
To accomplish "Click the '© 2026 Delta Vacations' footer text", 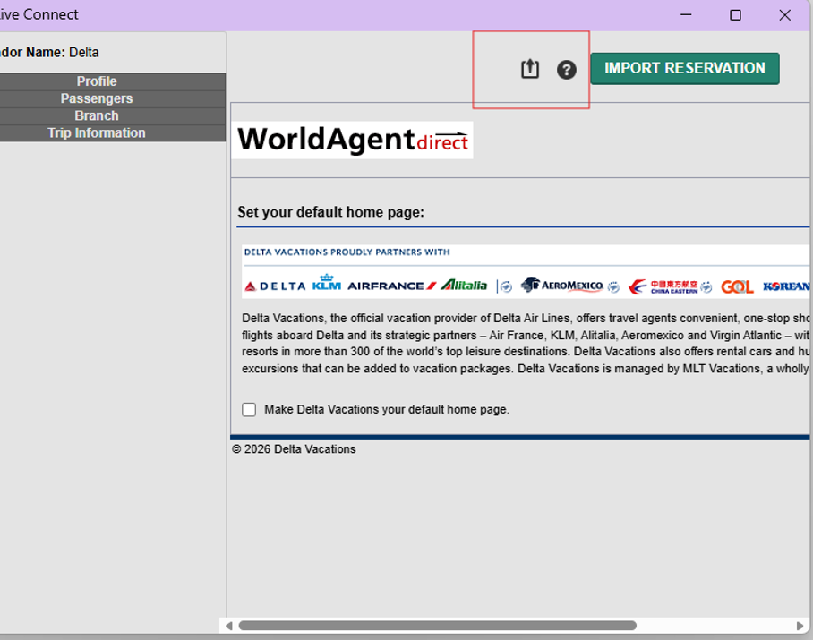I will (294, 449).
